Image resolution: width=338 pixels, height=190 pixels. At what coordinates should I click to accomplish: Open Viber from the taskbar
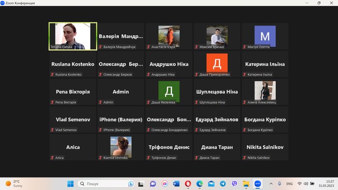(234, 184)
